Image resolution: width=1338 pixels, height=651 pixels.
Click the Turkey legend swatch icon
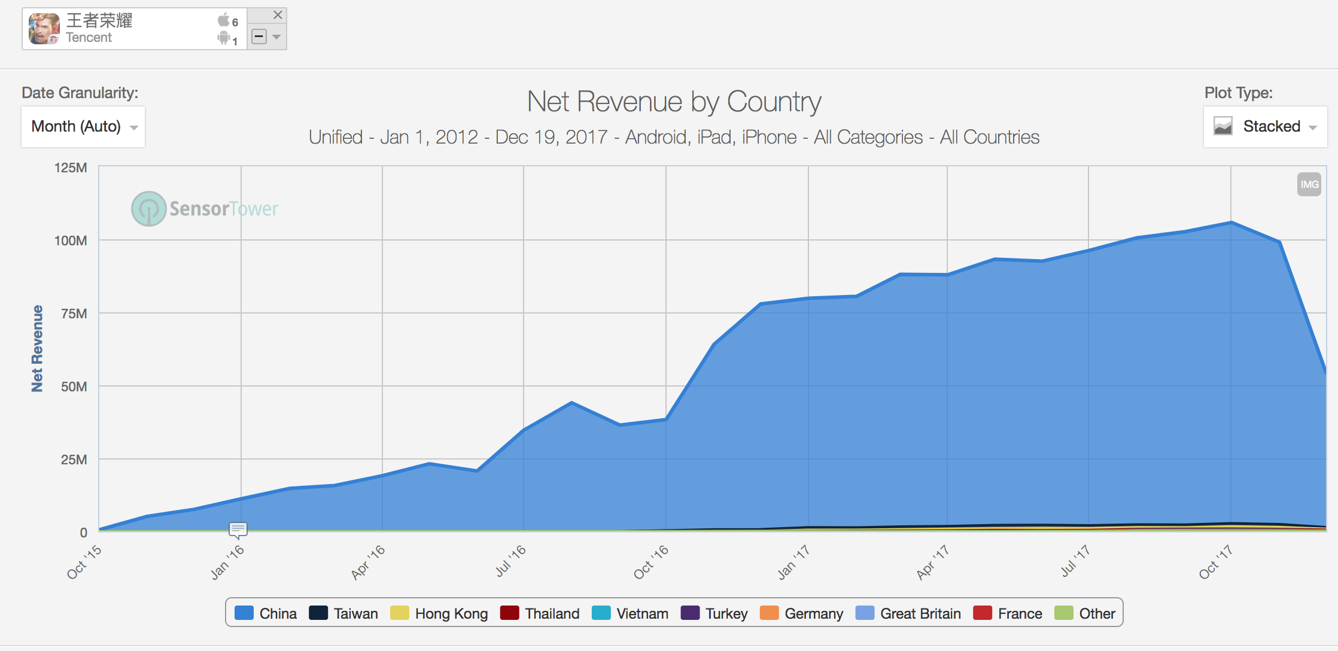coord(690,613)
